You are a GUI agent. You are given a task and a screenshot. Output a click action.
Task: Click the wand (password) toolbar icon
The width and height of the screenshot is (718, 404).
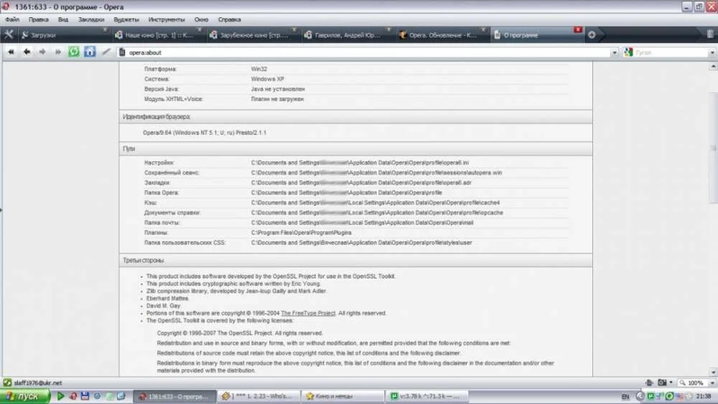pyautogui.click(x=106, y=52)
